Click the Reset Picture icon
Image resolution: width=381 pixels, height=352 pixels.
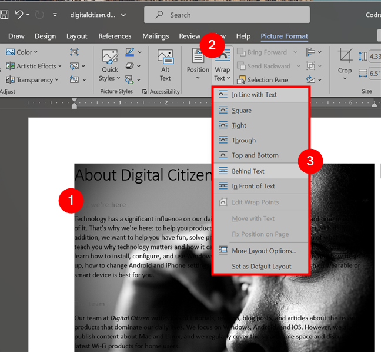pos(74,79)
